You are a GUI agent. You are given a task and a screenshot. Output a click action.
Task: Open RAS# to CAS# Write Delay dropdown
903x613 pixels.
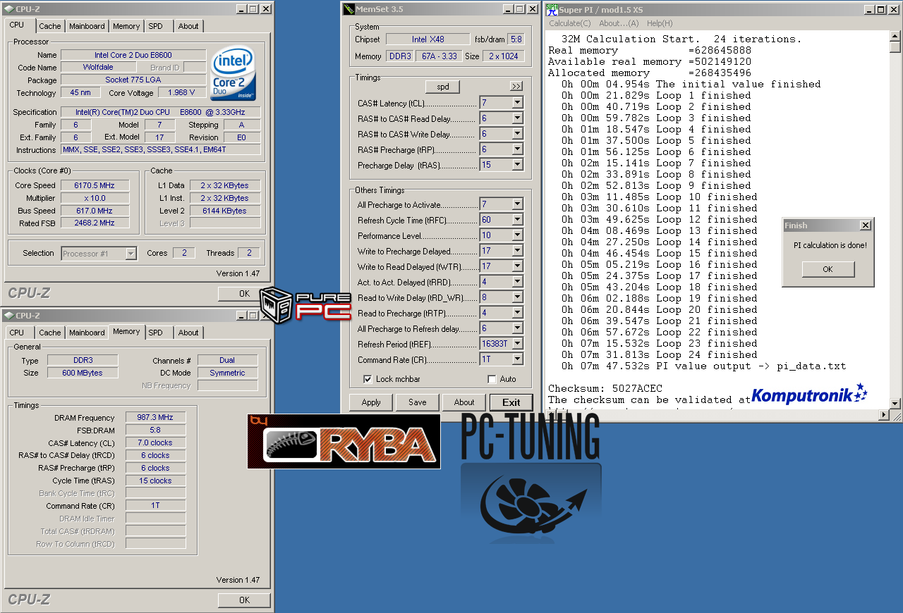tap(518, 134)
